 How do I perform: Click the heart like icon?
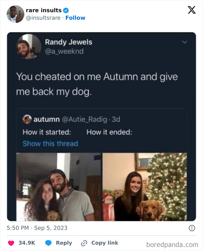(11, 243)
